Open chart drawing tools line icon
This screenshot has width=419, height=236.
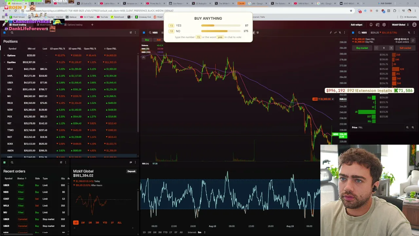[x=335, y=32]
